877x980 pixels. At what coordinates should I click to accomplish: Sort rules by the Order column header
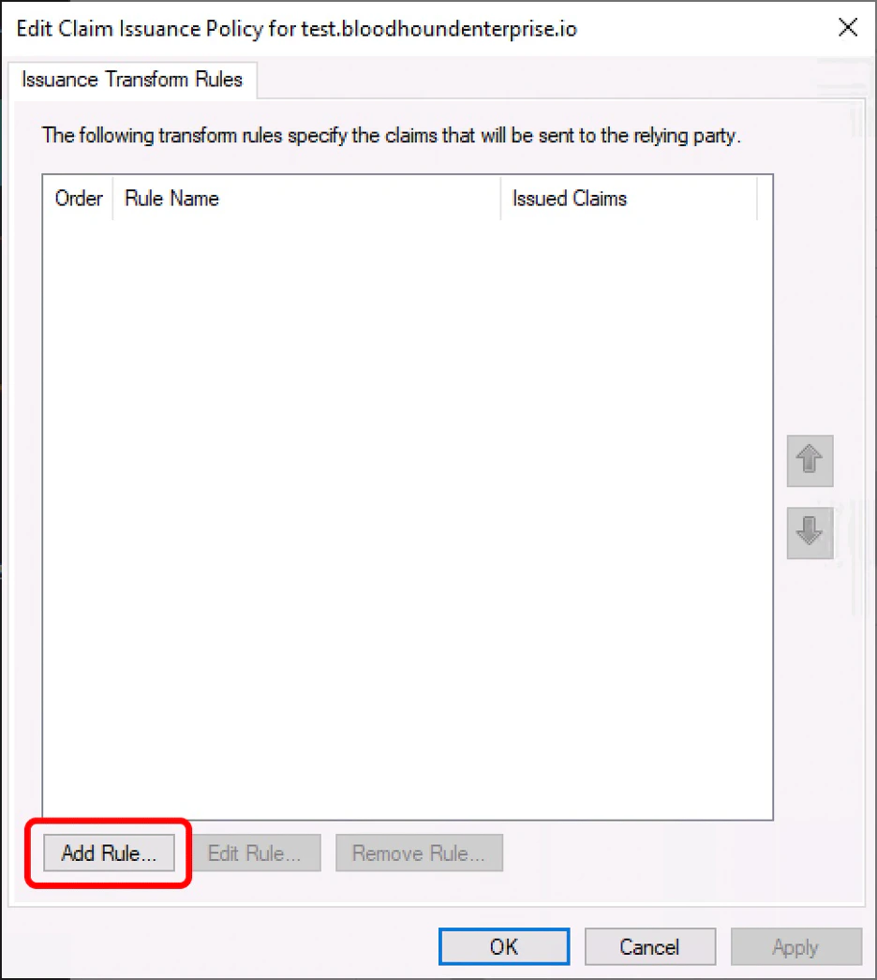coord(78,198)
